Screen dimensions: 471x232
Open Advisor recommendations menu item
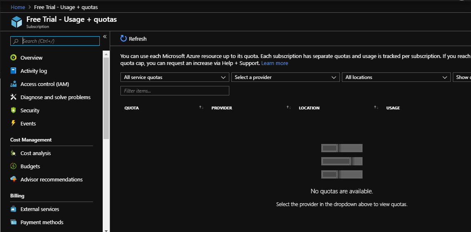[x=52, y=179]
